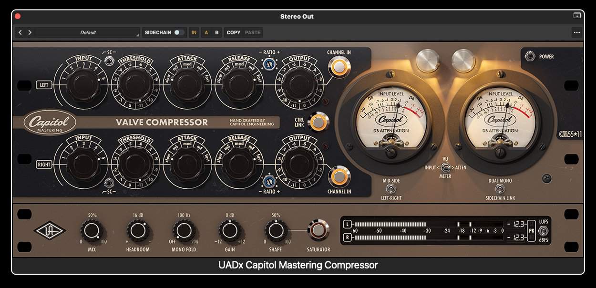The height and width of the screenshot is (288, 596).
Task: Select the B comparison state
Action: point(217,32)
